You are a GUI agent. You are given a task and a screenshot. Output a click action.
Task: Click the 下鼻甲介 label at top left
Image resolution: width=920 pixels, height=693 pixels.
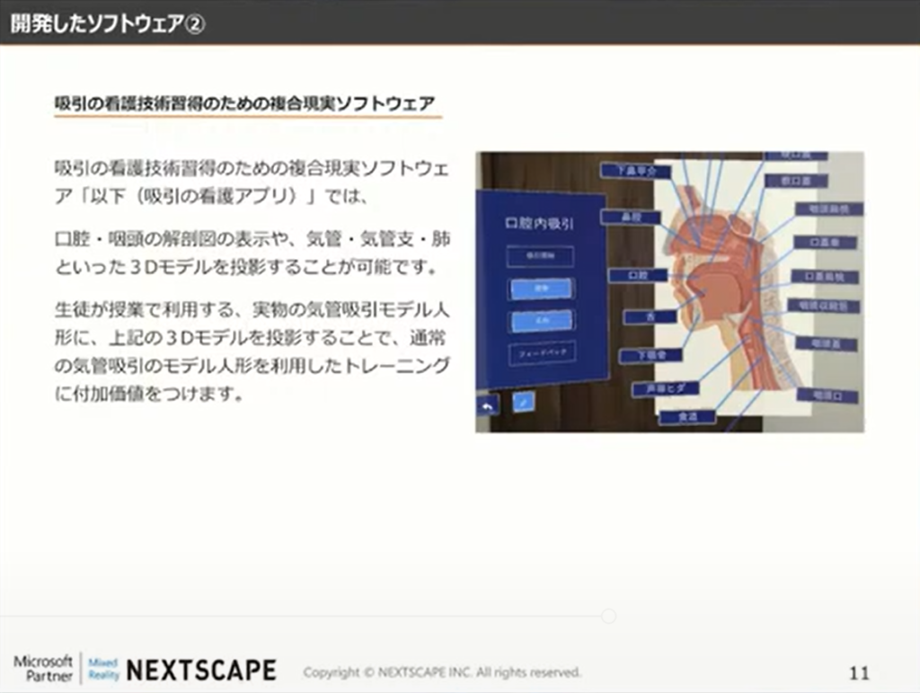point(636,170)
